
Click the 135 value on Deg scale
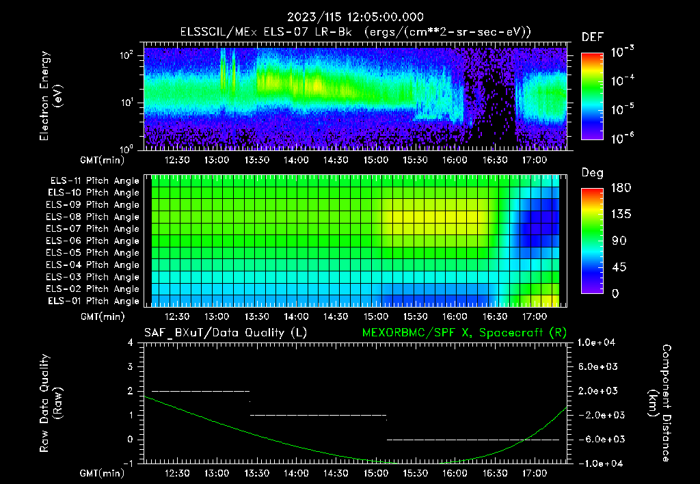click(x=621, y=214)
